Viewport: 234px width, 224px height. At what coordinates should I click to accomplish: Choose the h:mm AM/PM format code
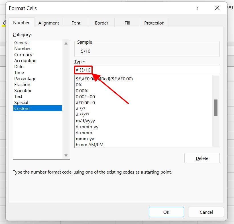pyautogui.click(x=143, y=144)
